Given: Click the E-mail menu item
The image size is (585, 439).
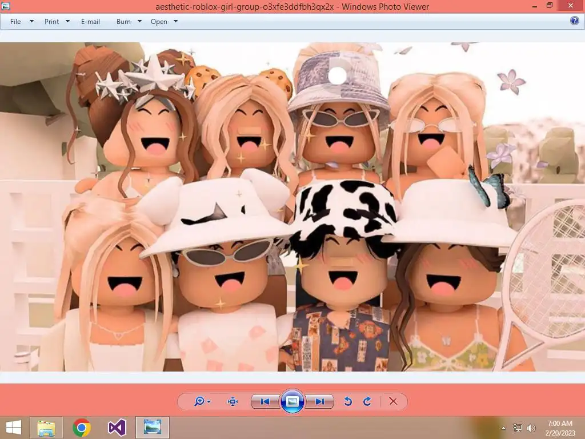Looking at the screenshot, I should tap(90, 22).
